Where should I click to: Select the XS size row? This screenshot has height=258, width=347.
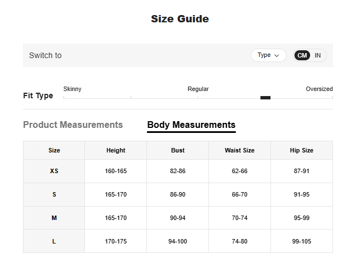(54, 171)
